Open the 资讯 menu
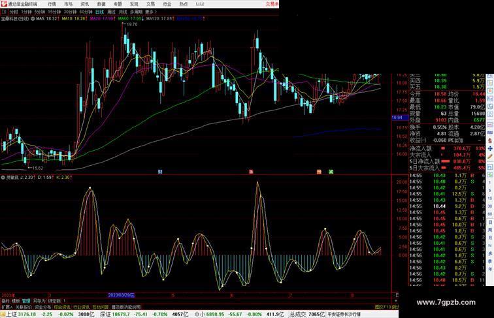The width and height of the screenshot is (494, 318). coord(85,4)
